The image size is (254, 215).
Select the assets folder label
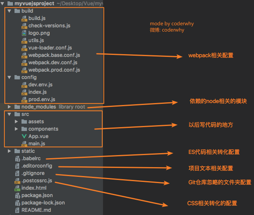point(36,122)
